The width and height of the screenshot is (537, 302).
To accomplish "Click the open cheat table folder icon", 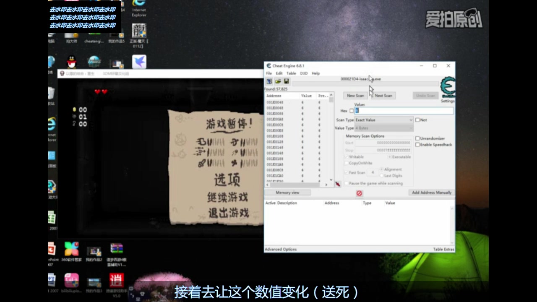I will [x=278, y=81].
